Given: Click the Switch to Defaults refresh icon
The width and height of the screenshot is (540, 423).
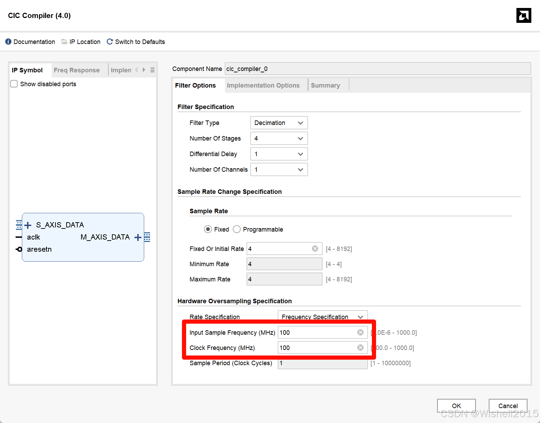Looking at the screenshot, I should 110,42.
